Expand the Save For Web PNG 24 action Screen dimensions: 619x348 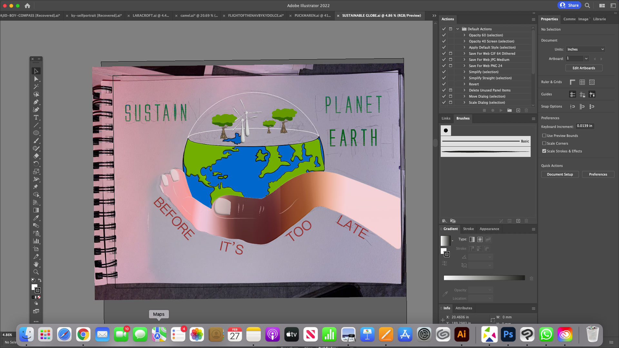click(x=464, y=66)
